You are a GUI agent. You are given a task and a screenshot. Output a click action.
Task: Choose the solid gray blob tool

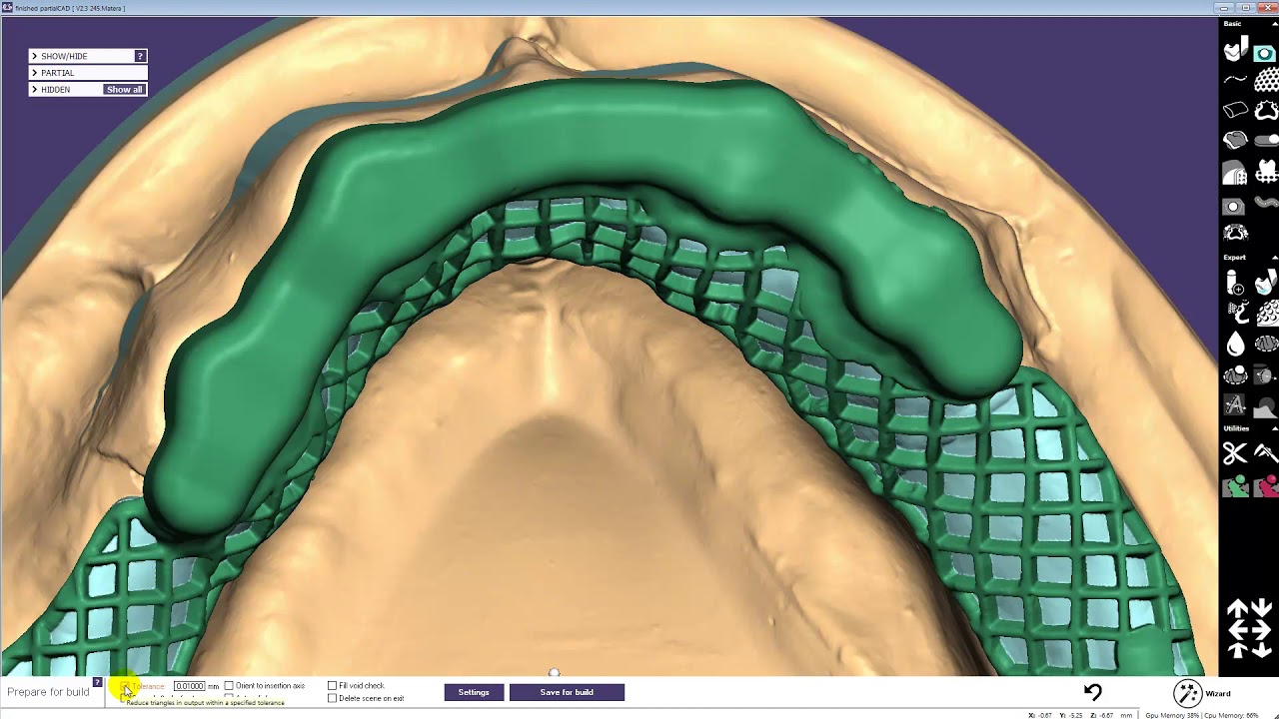point(1236,140)
